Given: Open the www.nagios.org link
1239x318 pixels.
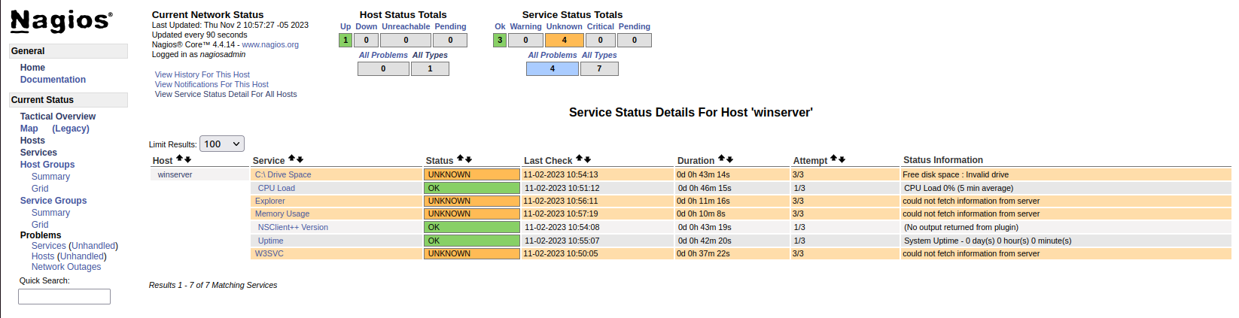Looking at the screenshot, I should pos(270,44).
